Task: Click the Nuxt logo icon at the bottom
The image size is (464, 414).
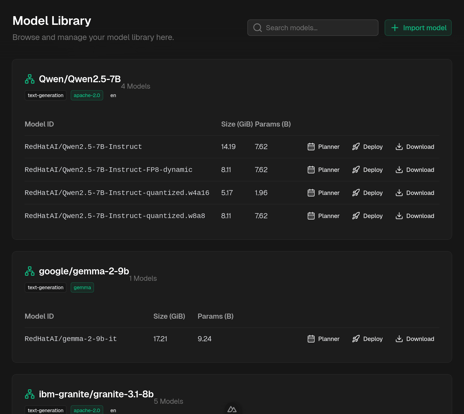Action: pyautogui.click(x=232, y=409)
